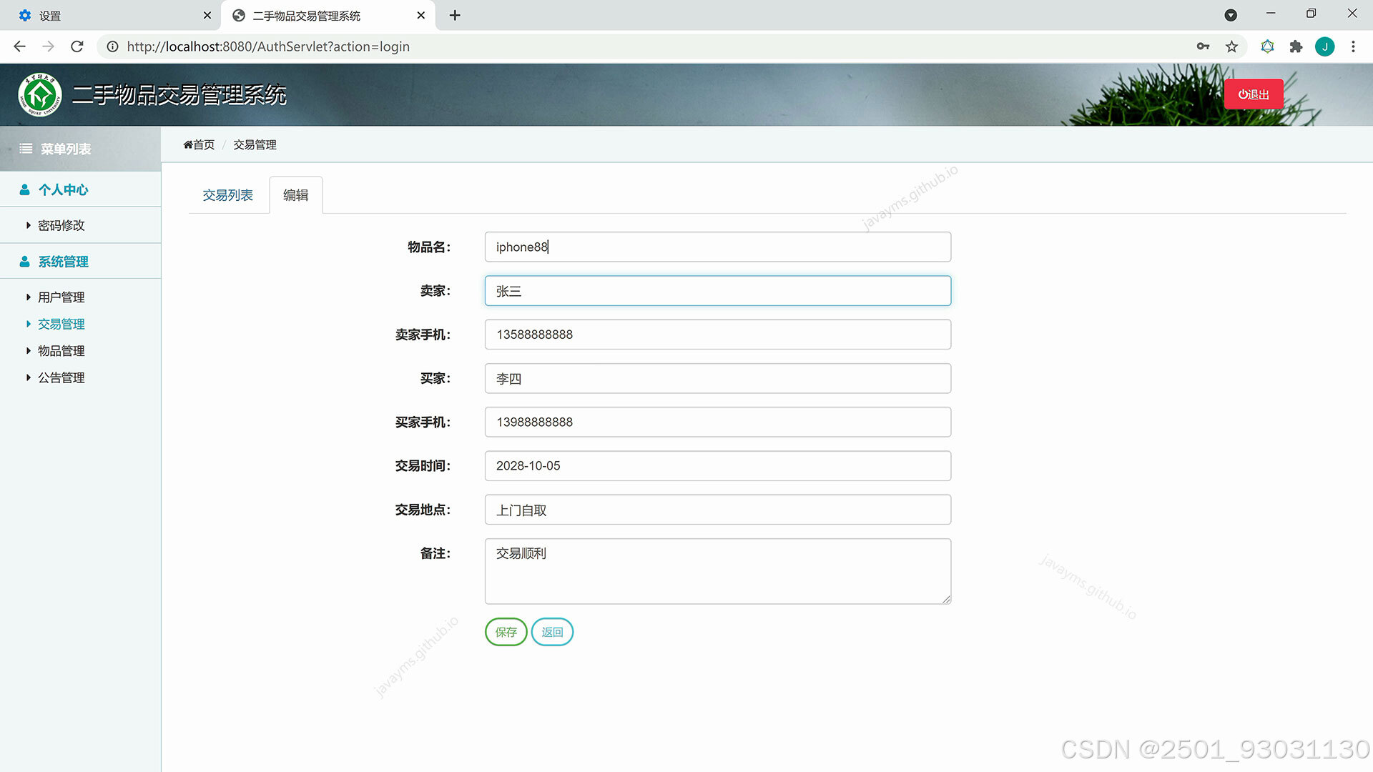
Task: Click the 交易地点 input field
Action: [718, 510]
